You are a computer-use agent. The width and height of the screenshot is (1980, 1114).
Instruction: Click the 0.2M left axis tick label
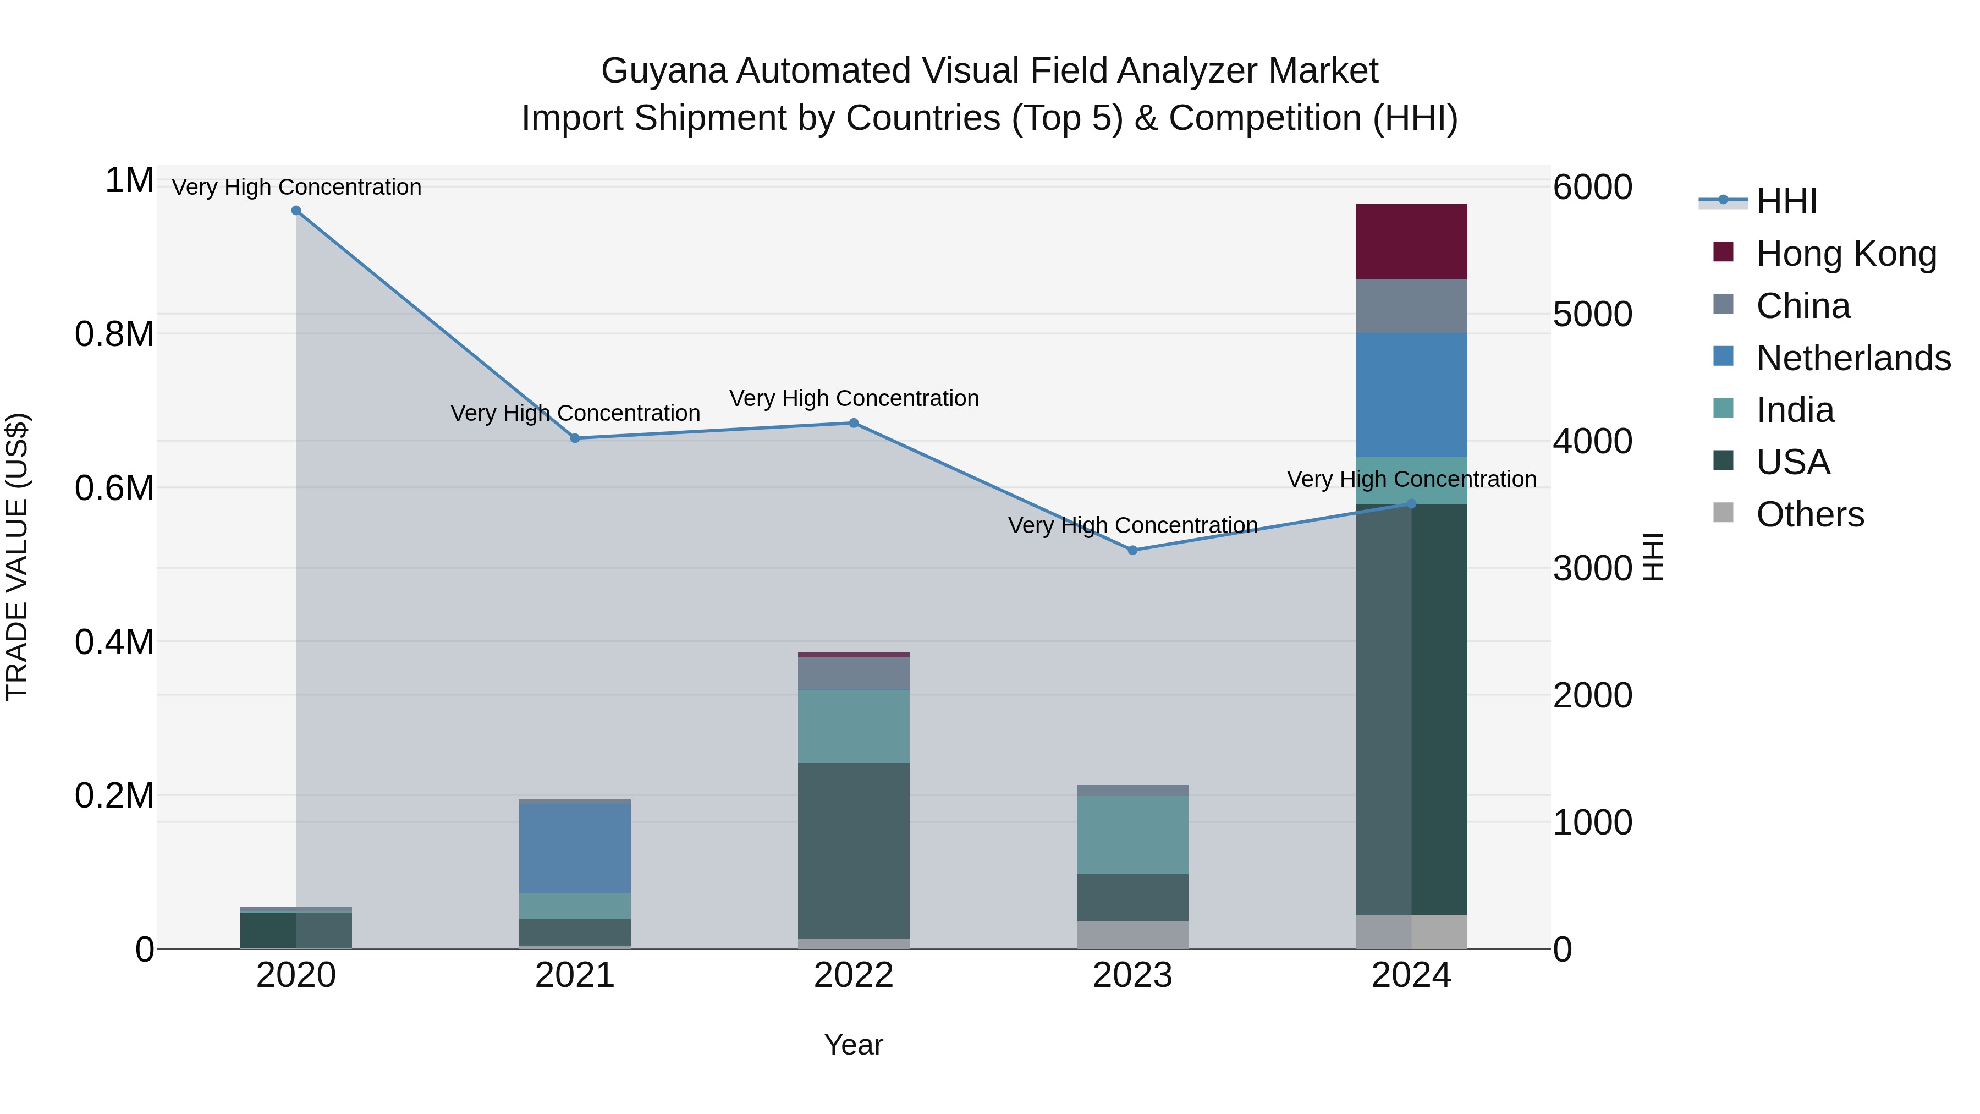point(114,795)
